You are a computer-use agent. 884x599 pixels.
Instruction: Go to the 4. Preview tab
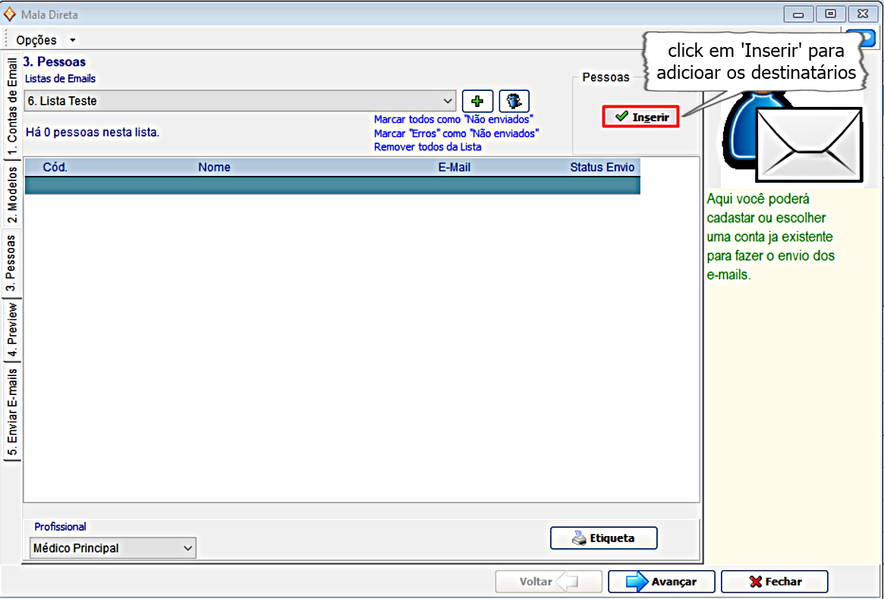[12, 331]
